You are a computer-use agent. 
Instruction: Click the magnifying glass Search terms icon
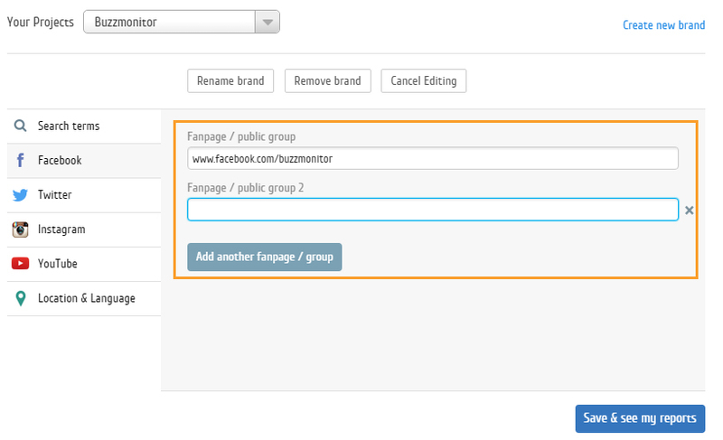20,126
